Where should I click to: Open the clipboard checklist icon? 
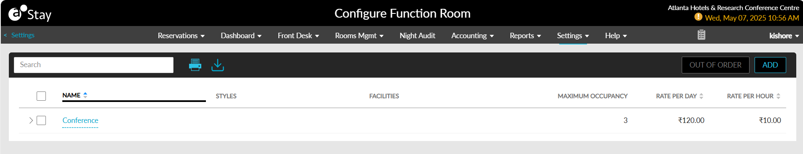click(x=701, y=35)
